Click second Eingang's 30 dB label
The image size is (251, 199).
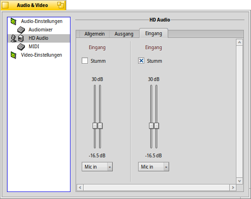tap(154, 79)
